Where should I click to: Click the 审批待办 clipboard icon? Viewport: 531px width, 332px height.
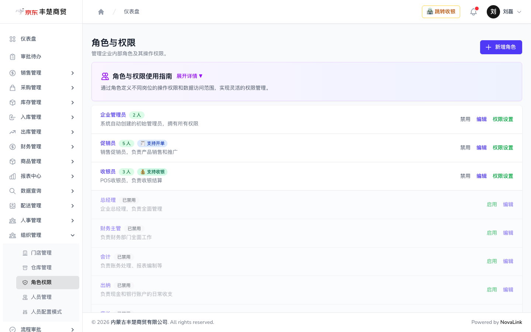(x=13, y=57)
